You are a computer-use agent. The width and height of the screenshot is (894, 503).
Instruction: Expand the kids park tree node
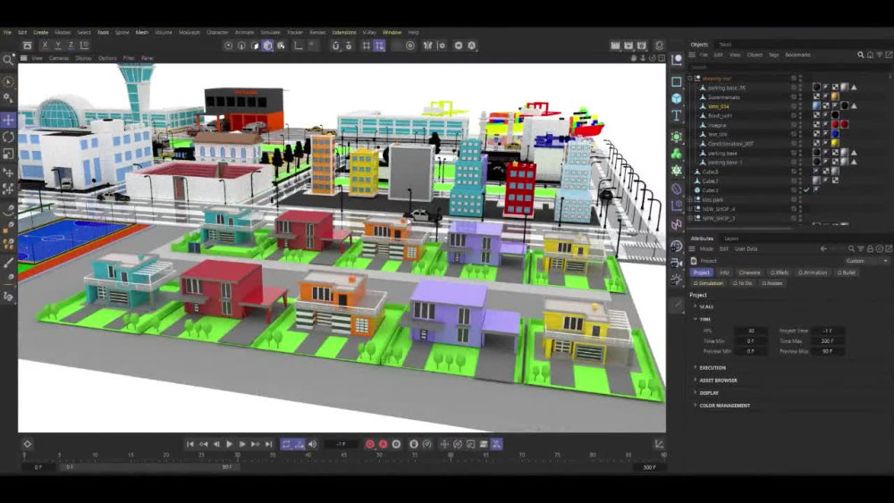(690, 200)
